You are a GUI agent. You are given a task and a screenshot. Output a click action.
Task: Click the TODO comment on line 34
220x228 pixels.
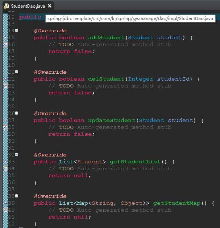pos(110,168)
